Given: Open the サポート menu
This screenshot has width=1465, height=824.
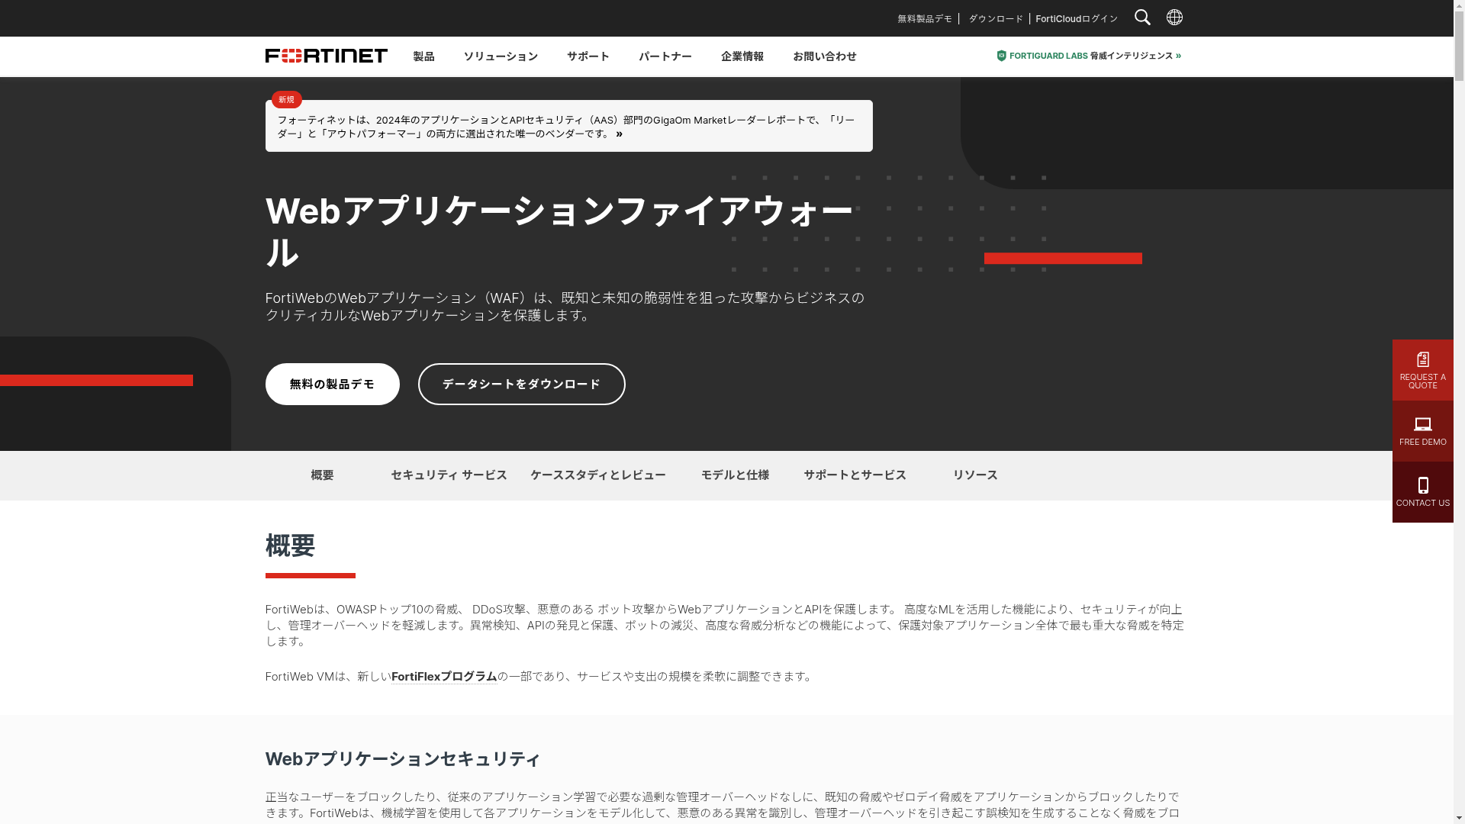Looking at the screenshot, I should point(588,56).
